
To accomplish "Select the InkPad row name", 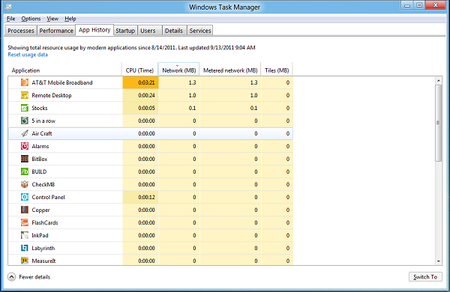I will [x=40, y=235].
